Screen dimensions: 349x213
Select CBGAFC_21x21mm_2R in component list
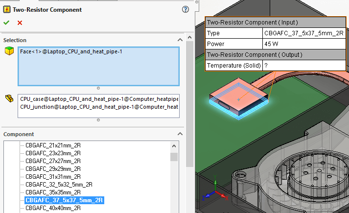pyautogui.click(x=53, y=145)
